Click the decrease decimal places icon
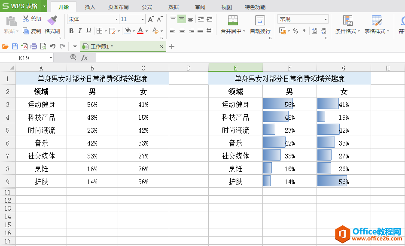Viewport: 405px width, 246px height. coord(324,31)
